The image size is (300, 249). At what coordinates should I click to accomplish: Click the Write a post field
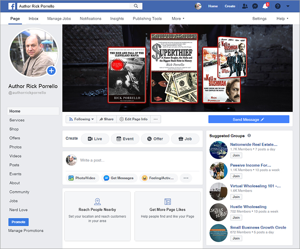click(139, 160)
